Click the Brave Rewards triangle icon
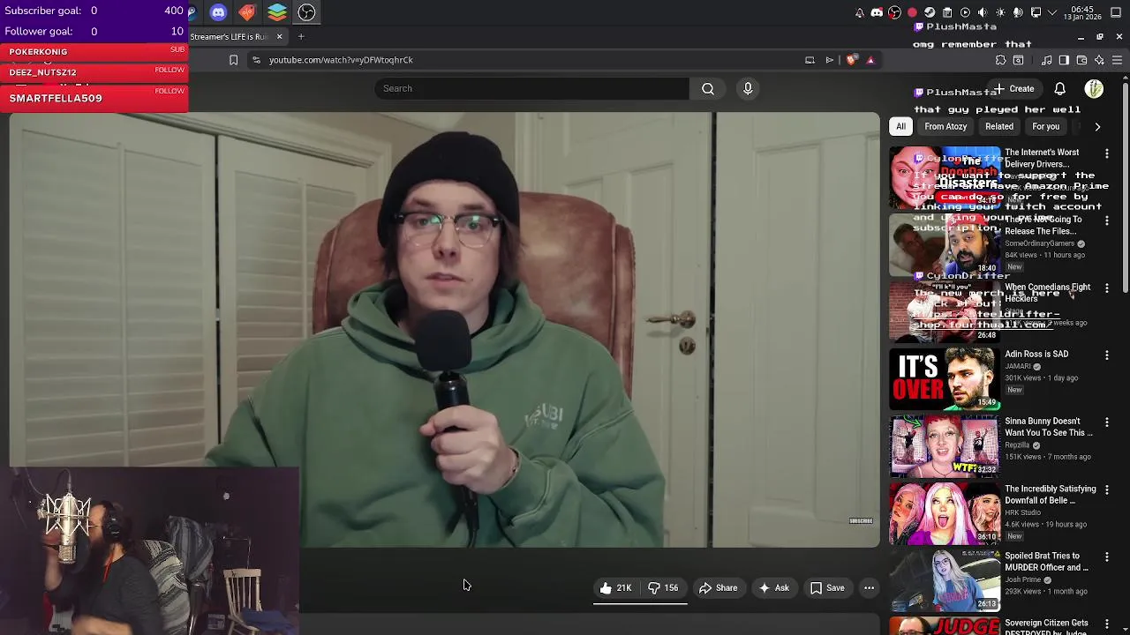Screen dimensions: 1130x635 [x=870, y=60]
